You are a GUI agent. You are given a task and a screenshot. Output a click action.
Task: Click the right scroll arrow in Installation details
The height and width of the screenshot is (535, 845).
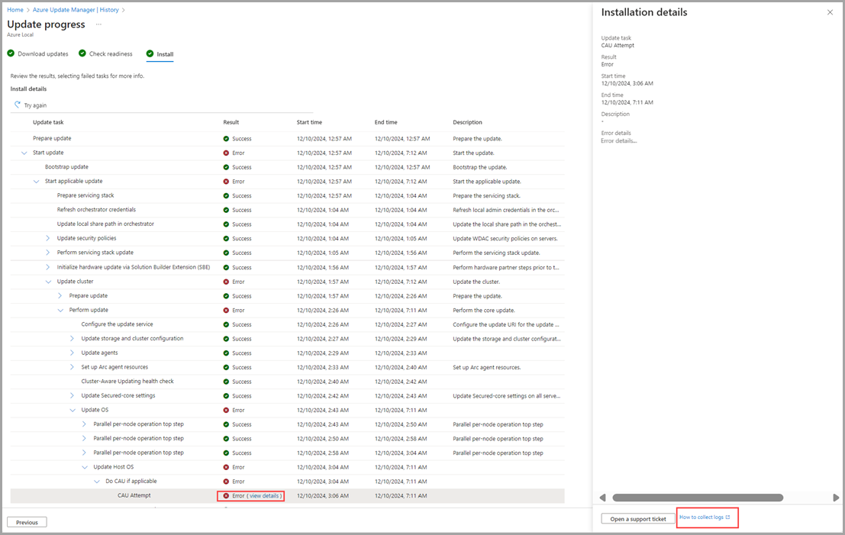(836, 497)
